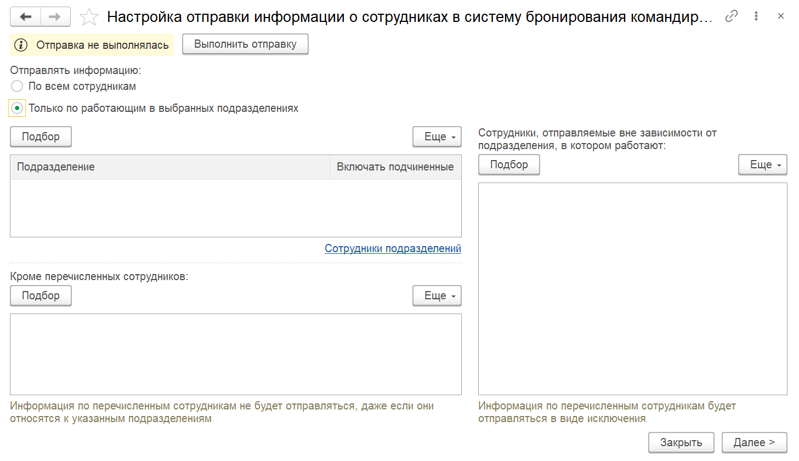Viewport: 799px width, 461px height.
Task: Click "Подбор" button for departments
Action: [x=41, y=136]
